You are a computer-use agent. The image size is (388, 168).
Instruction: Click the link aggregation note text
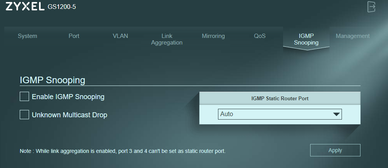(122, 151)
